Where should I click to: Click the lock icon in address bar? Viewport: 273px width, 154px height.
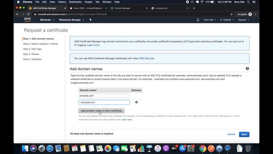click(x=35, y=14)
